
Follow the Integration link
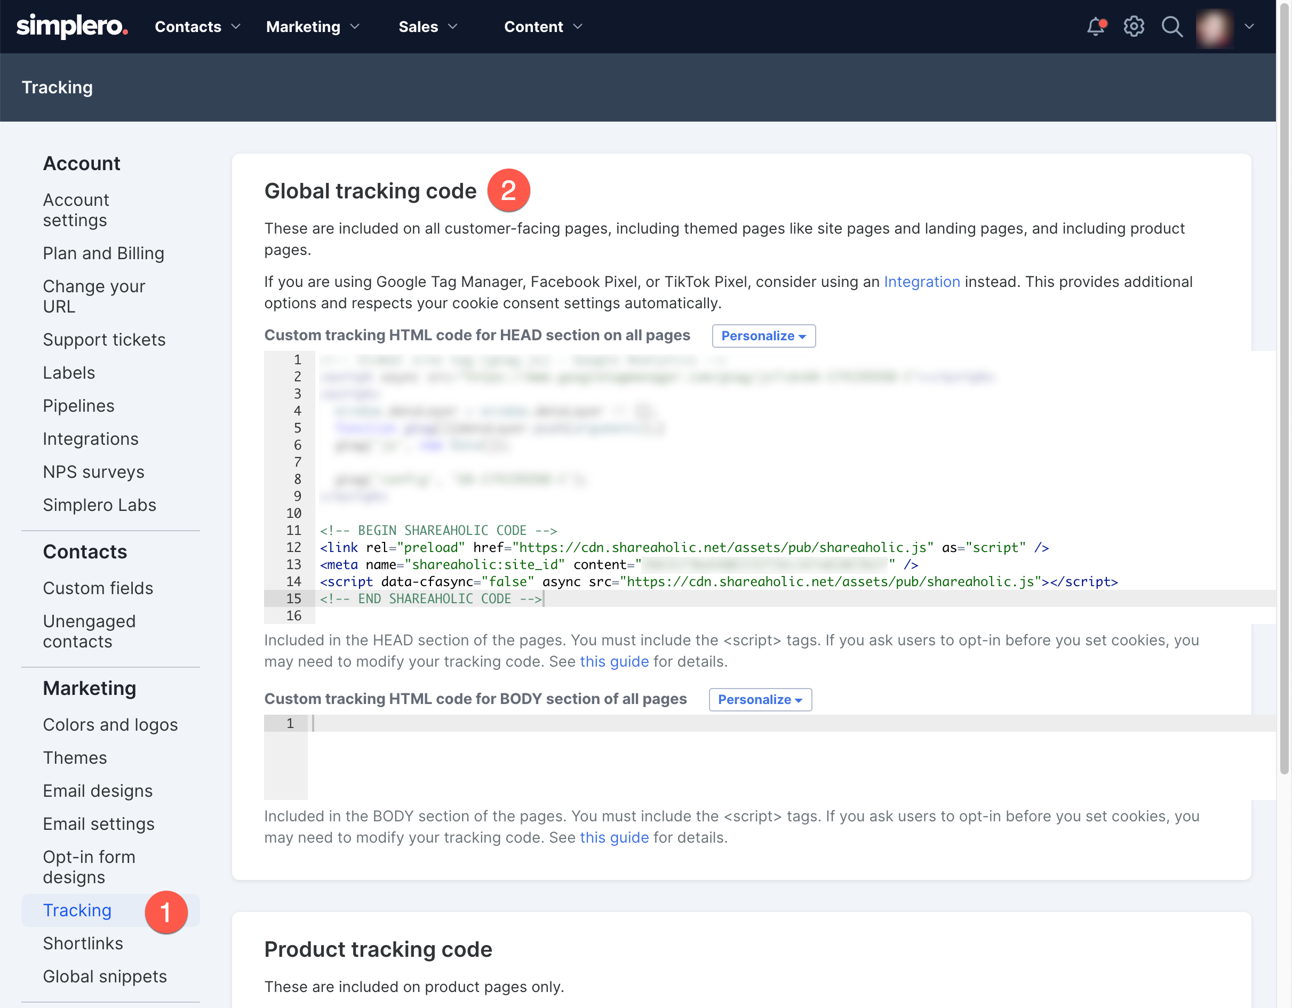tap(922, 282)
